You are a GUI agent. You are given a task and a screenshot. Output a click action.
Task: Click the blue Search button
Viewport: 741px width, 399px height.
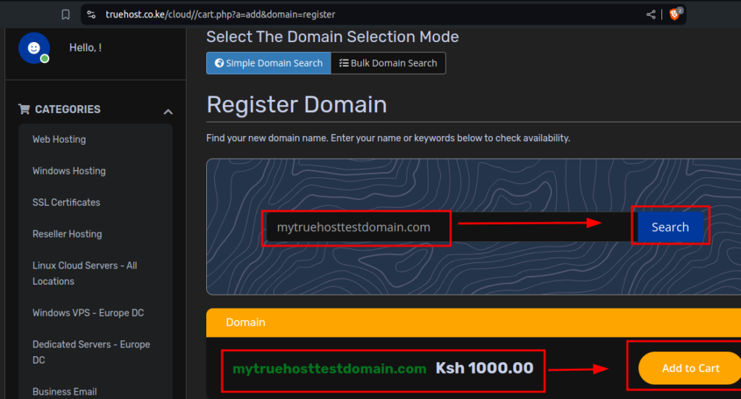[670, 227]
